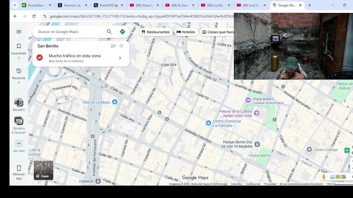Select the Centro Coltejer gray pin
The height and width of the screenshot is (198, 353).
[309, 149]
